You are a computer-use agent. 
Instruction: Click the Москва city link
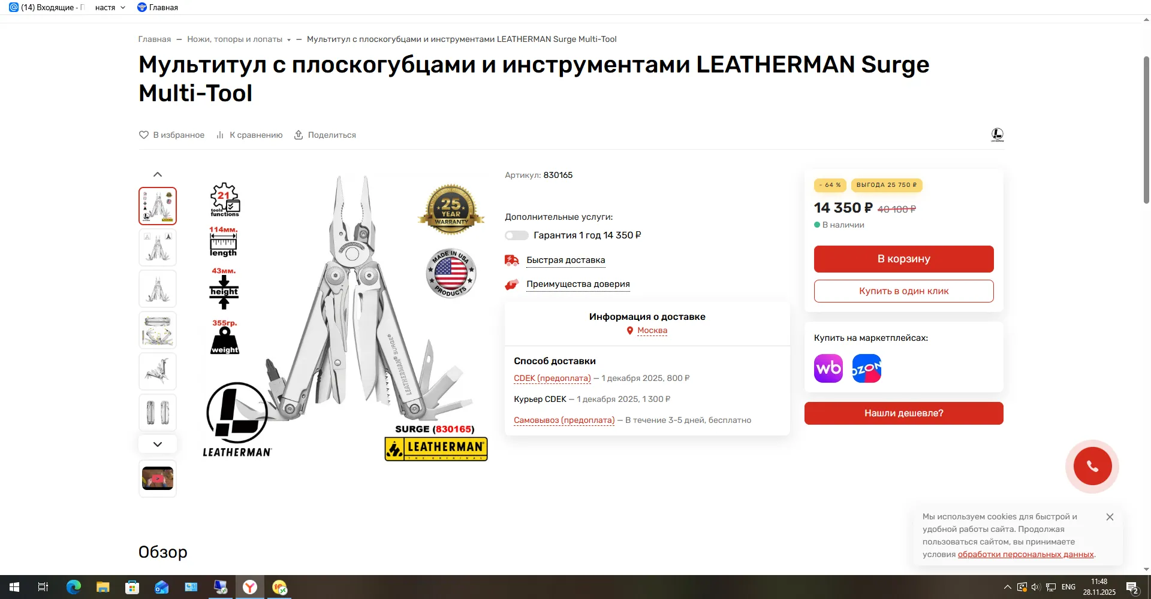click(652, 331)
